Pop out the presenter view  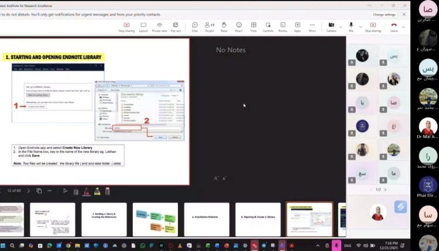click(x=176, y=26)
